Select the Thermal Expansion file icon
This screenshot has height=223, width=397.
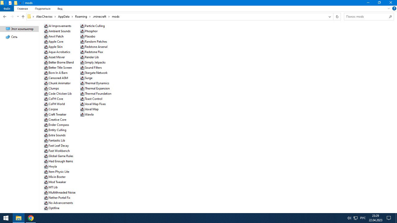tap(82, 89)
